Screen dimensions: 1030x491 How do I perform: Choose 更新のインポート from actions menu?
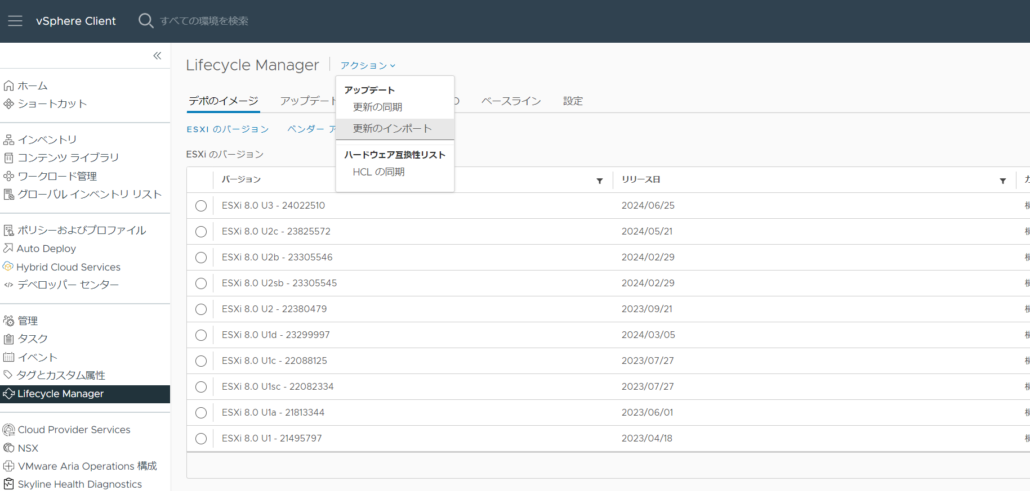click(395, 129)
